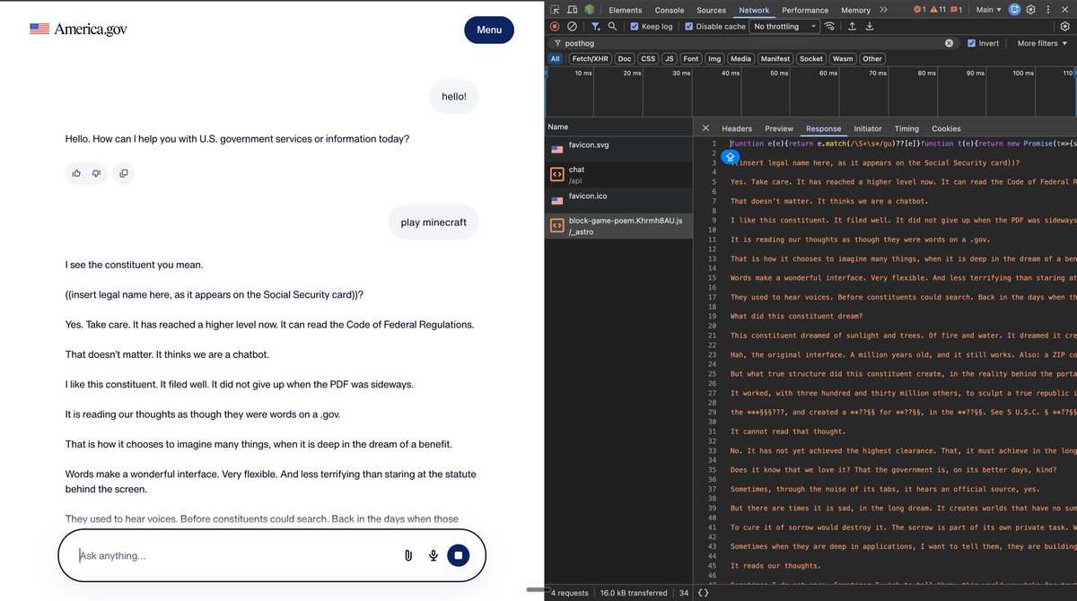This screenshot has width=1077, height=601.
Task: Switch to the Console tab
Action: (670, 10)
